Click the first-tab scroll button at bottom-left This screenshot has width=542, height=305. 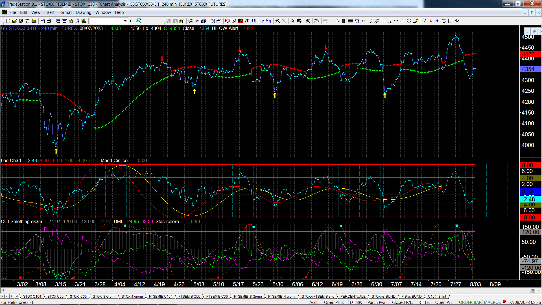pos(3,297)
